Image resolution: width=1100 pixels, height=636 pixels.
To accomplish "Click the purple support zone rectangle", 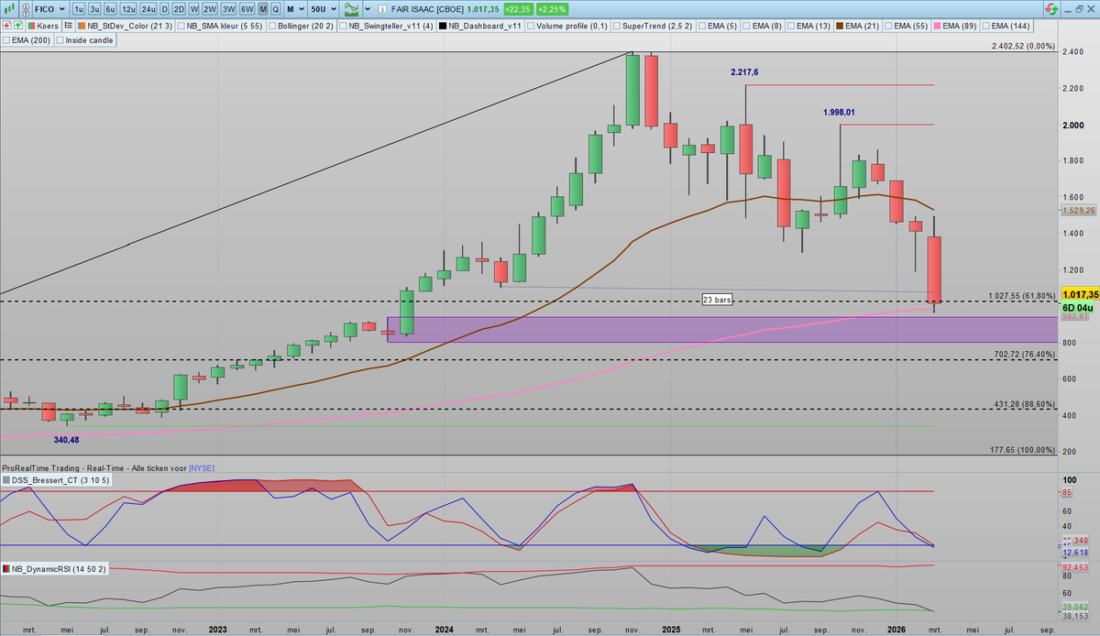I will 721,330.
